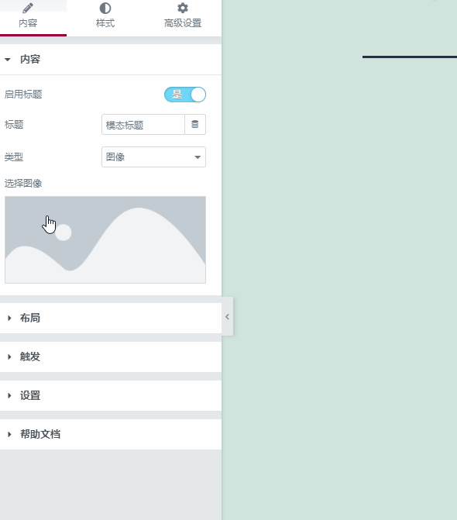Expand the 触发 section
Image resolution: width=457 pixels, height=520 pixels.
click(111, 356)
